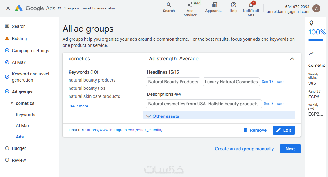Open the Notifications bell icon
328x177 pixels.
tap(251, 5)
